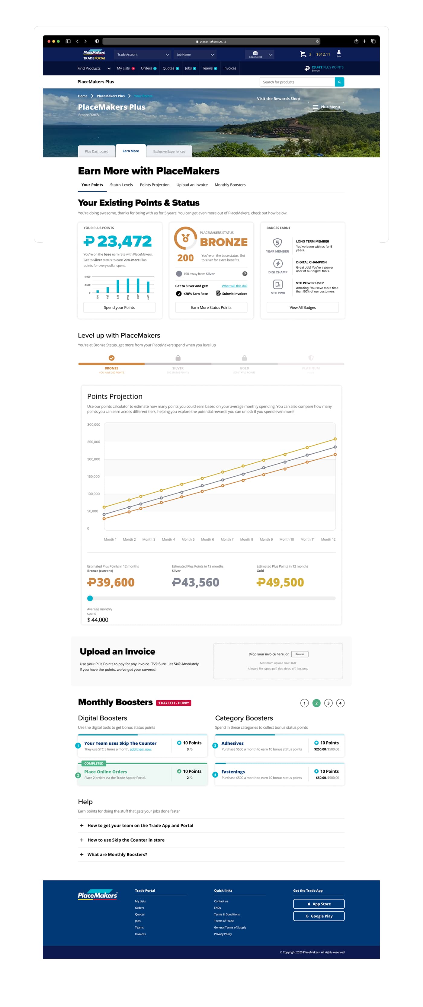
Task: Click the Earn More Status Points button
Action: click(211, 308)
